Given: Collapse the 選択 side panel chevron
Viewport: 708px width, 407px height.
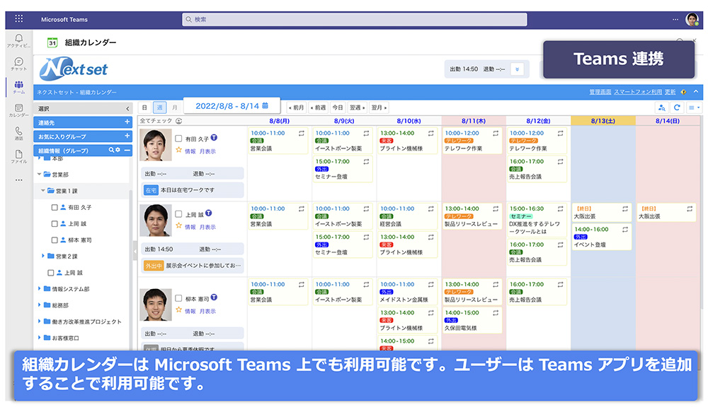Looking at the screenshot, I should (127, 109).
